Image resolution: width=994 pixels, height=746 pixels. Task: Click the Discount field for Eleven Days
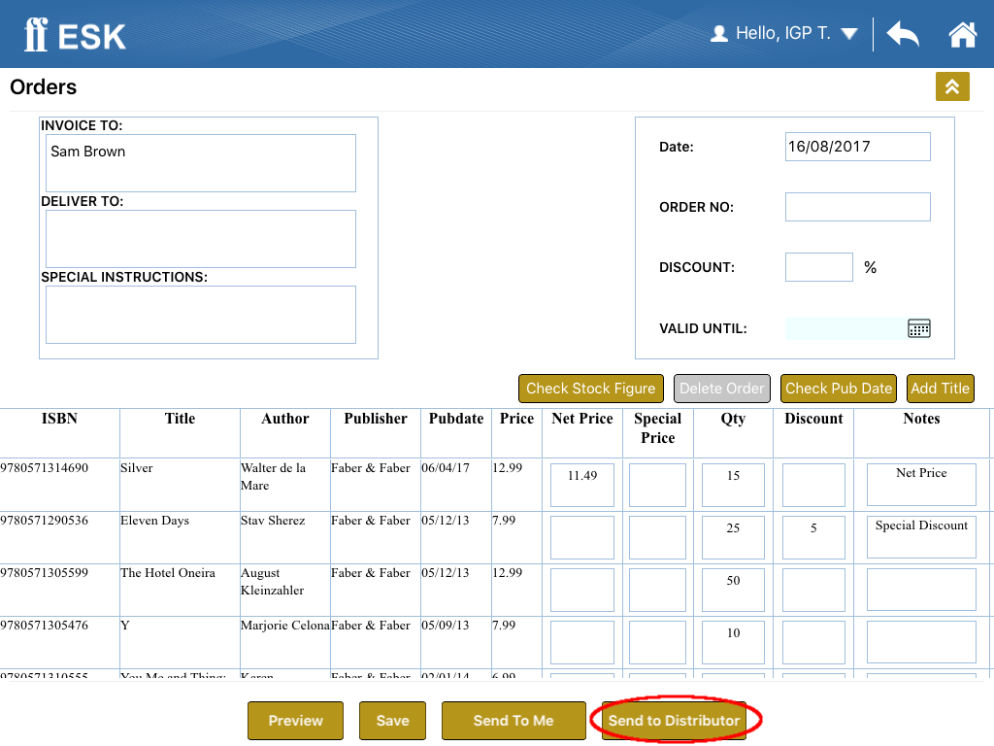click(x=813, y=537)
